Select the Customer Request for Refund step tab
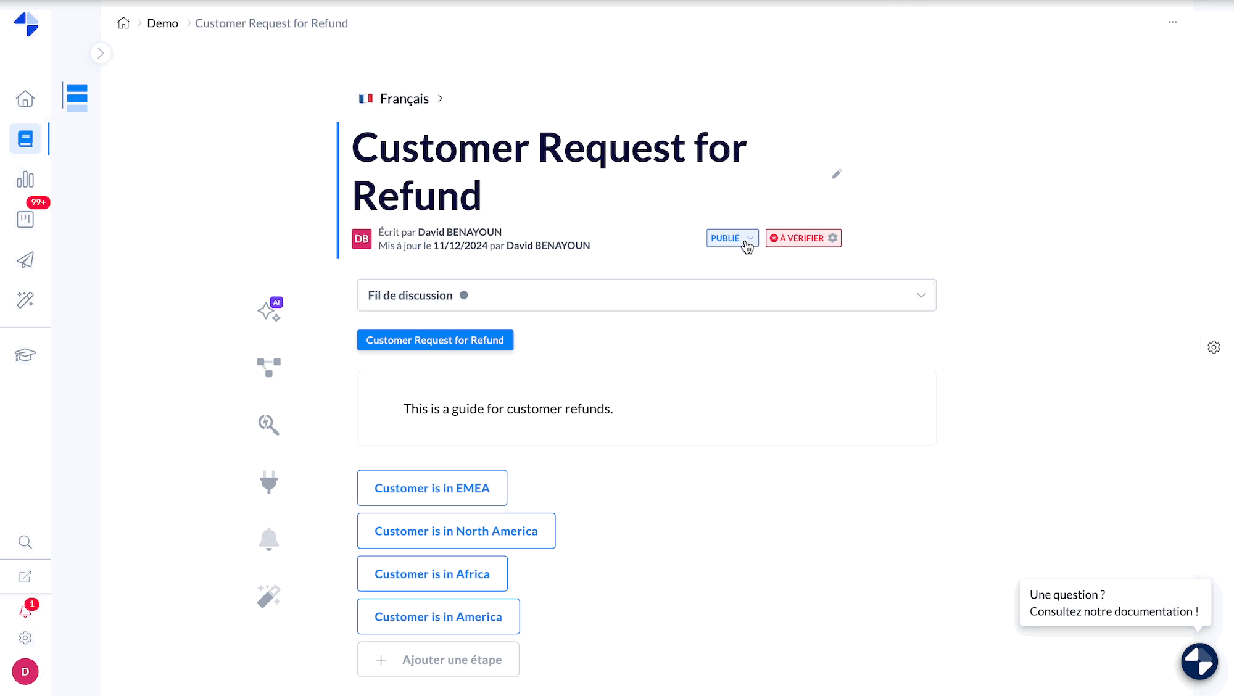The image size is (1234, 696). tap(435, 340)
